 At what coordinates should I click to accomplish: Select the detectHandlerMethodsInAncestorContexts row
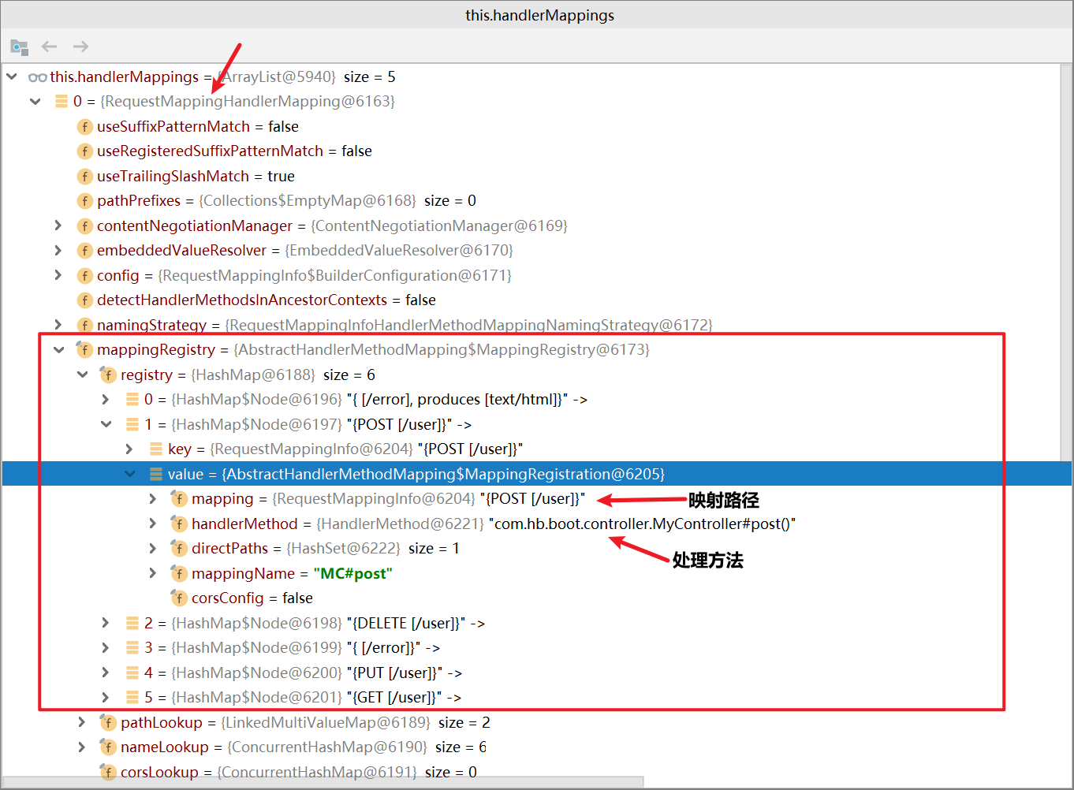point(531,300)
